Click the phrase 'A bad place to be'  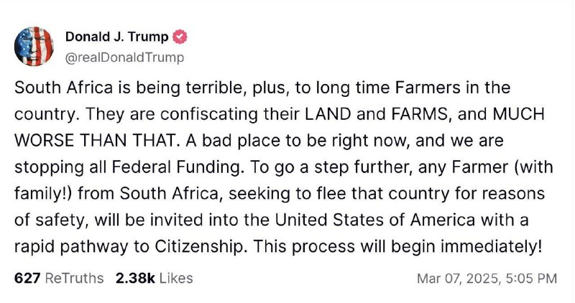click(257, 141)
